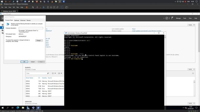
Task: Open VMware Edit menu
Action: point(6,7)
